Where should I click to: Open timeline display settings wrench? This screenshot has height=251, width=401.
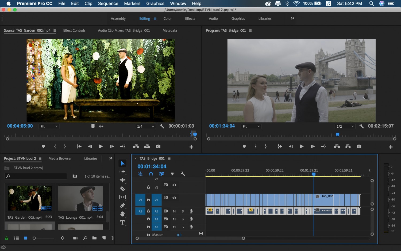coord(183,174)
